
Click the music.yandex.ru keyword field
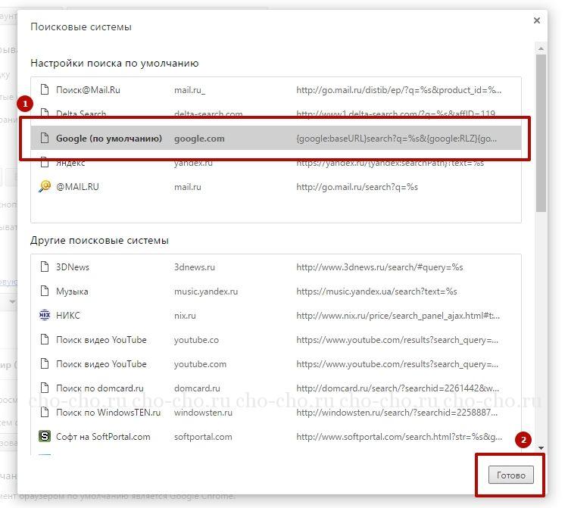206,291
